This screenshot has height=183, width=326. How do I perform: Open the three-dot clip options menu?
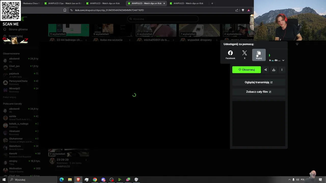pyautogui.click(x=282, y=70)
